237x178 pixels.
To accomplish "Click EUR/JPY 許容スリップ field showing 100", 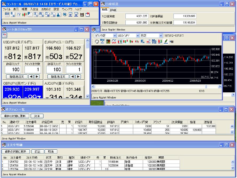I will click(54, 70).
